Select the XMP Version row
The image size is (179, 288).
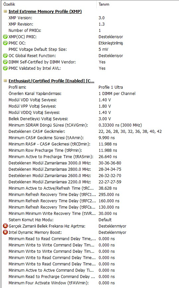pos(90,18)
